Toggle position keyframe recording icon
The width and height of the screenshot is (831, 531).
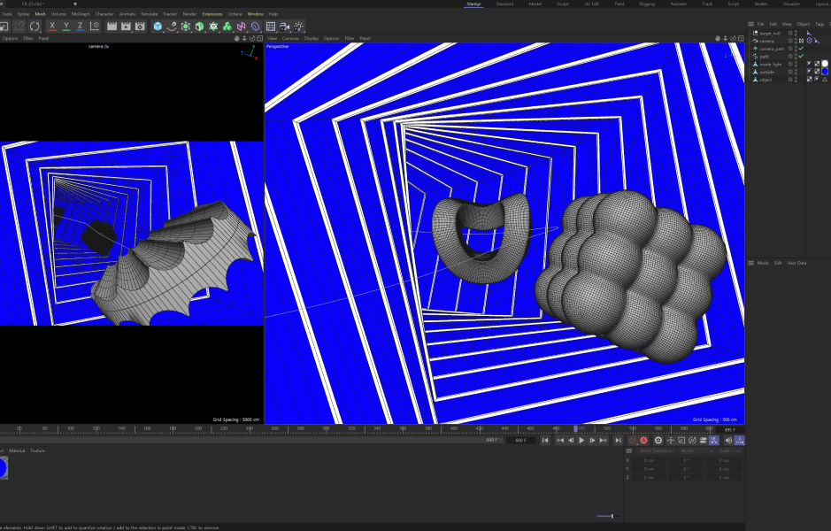671,441
